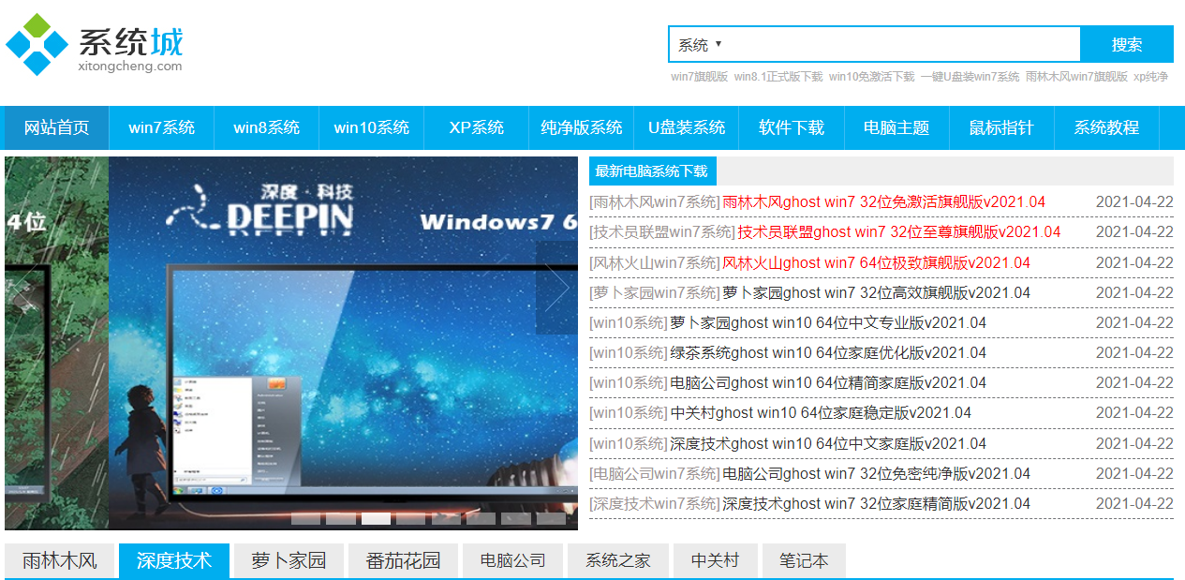Click hot search link 一键U盘装win7系统
1185x580 pixels.
click(970, 77)
